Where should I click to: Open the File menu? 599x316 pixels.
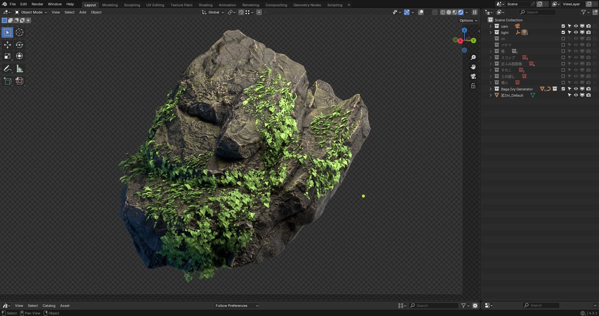[12, 4]
